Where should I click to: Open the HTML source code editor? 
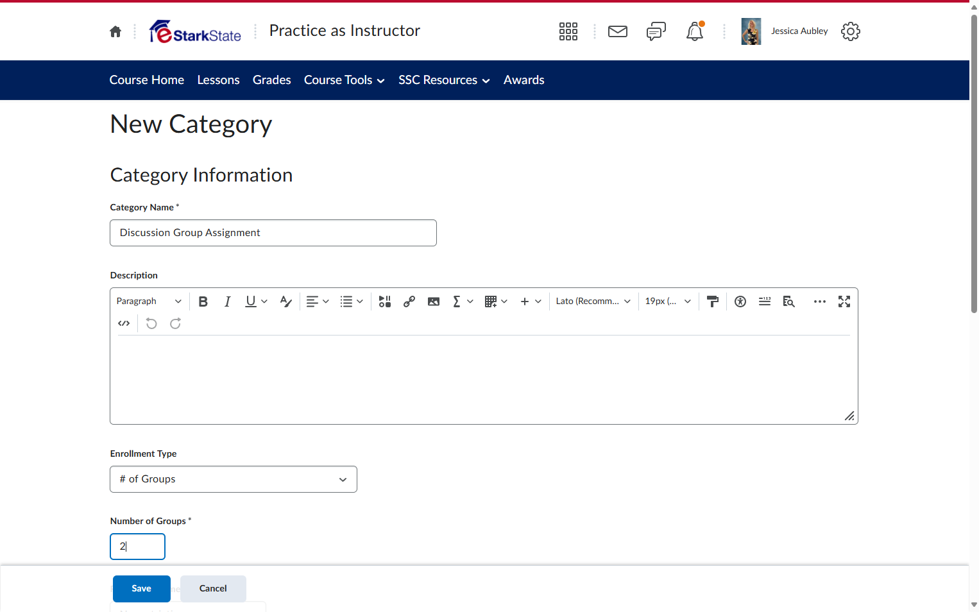tap(124, 323)
